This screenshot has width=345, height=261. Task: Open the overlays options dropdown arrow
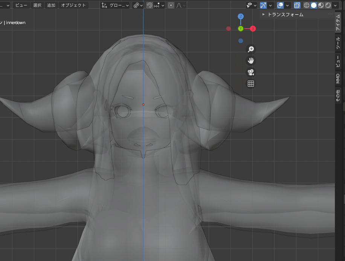pyautogui.click(x=287, y=5)
